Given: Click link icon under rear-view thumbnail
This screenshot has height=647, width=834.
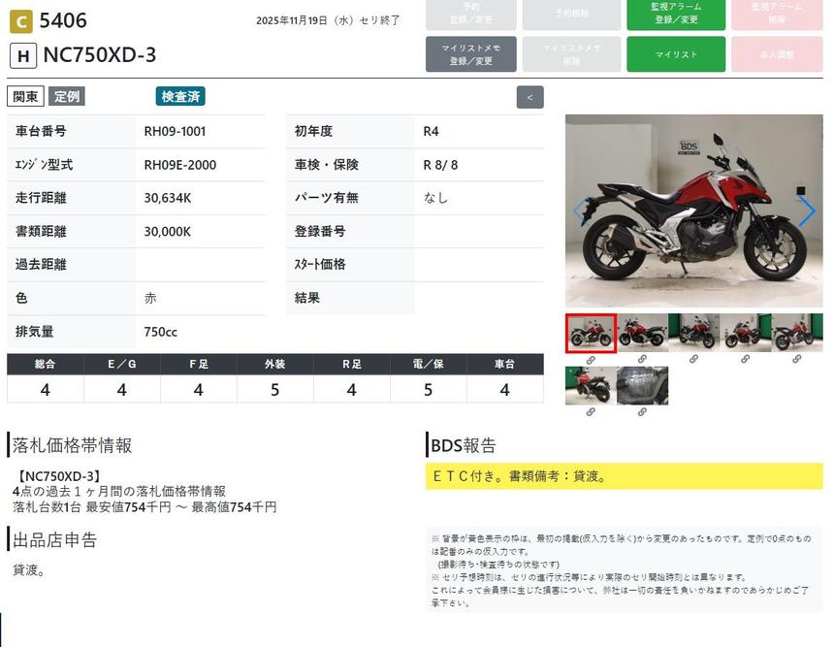Looking at the screenshot, I should coord(591,412).
